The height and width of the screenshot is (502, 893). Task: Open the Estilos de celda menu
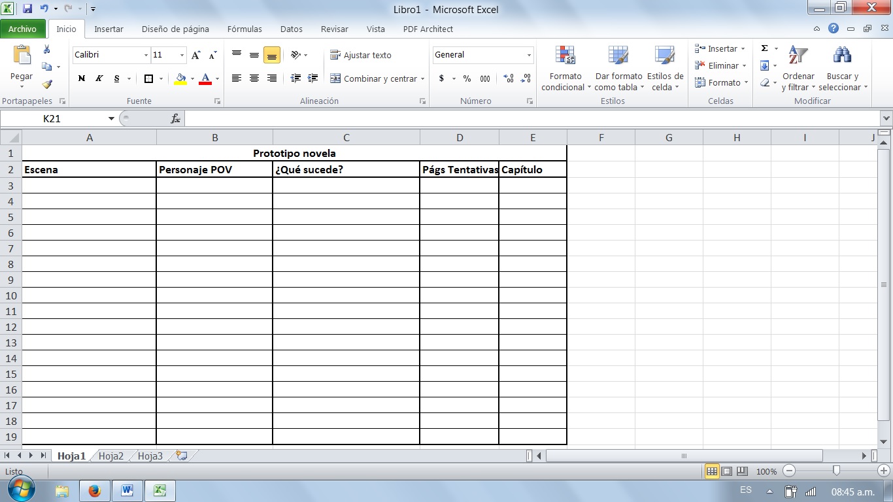[665, 69]
